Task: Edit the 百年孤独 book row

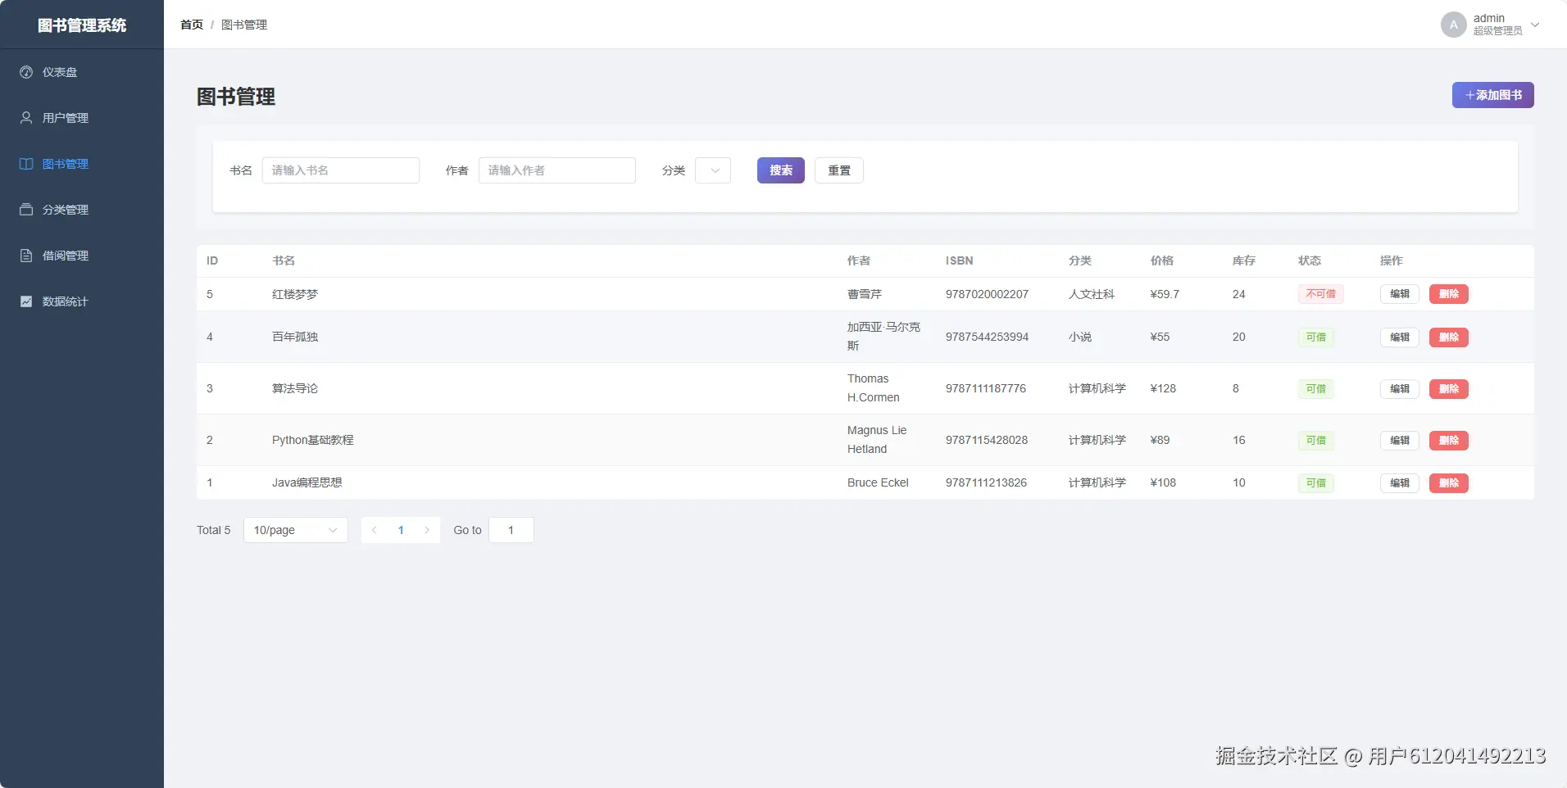Action: point(1400,337)
